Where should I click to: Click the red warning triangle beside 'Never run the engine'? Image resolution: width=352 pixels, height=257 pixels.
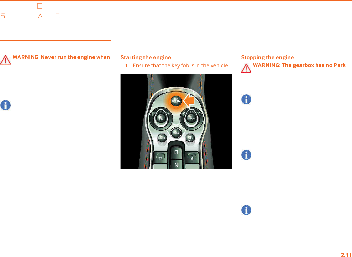pos(5,60)
